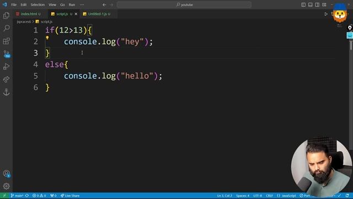Click line number 6 in gutter
The width and height of the screenshot is (353, 199).
pos(35,87)
